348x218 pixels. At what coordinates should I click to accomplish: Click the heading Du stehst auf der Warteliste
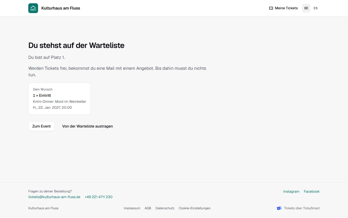(x=76, y=45)
